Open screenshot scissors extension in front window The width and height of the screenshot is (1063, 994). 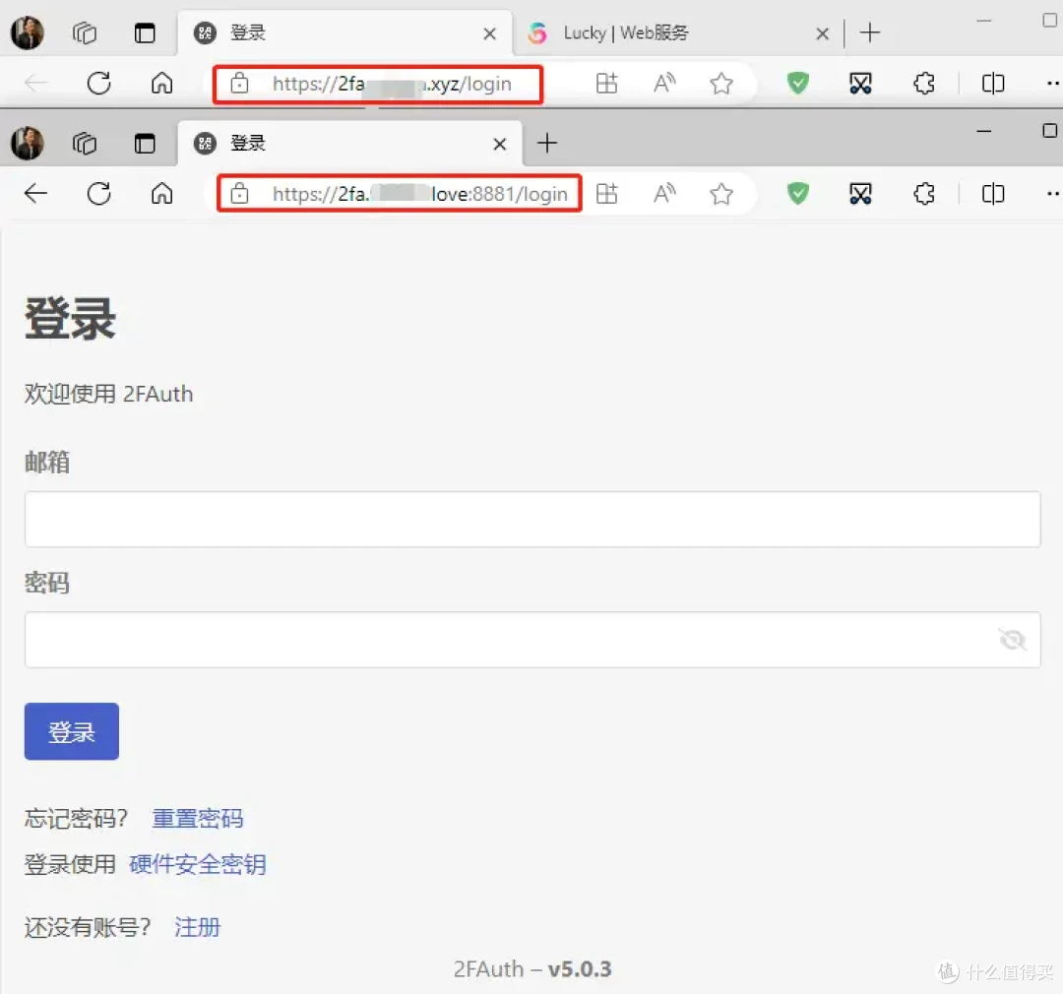click(x=860, y=194)
